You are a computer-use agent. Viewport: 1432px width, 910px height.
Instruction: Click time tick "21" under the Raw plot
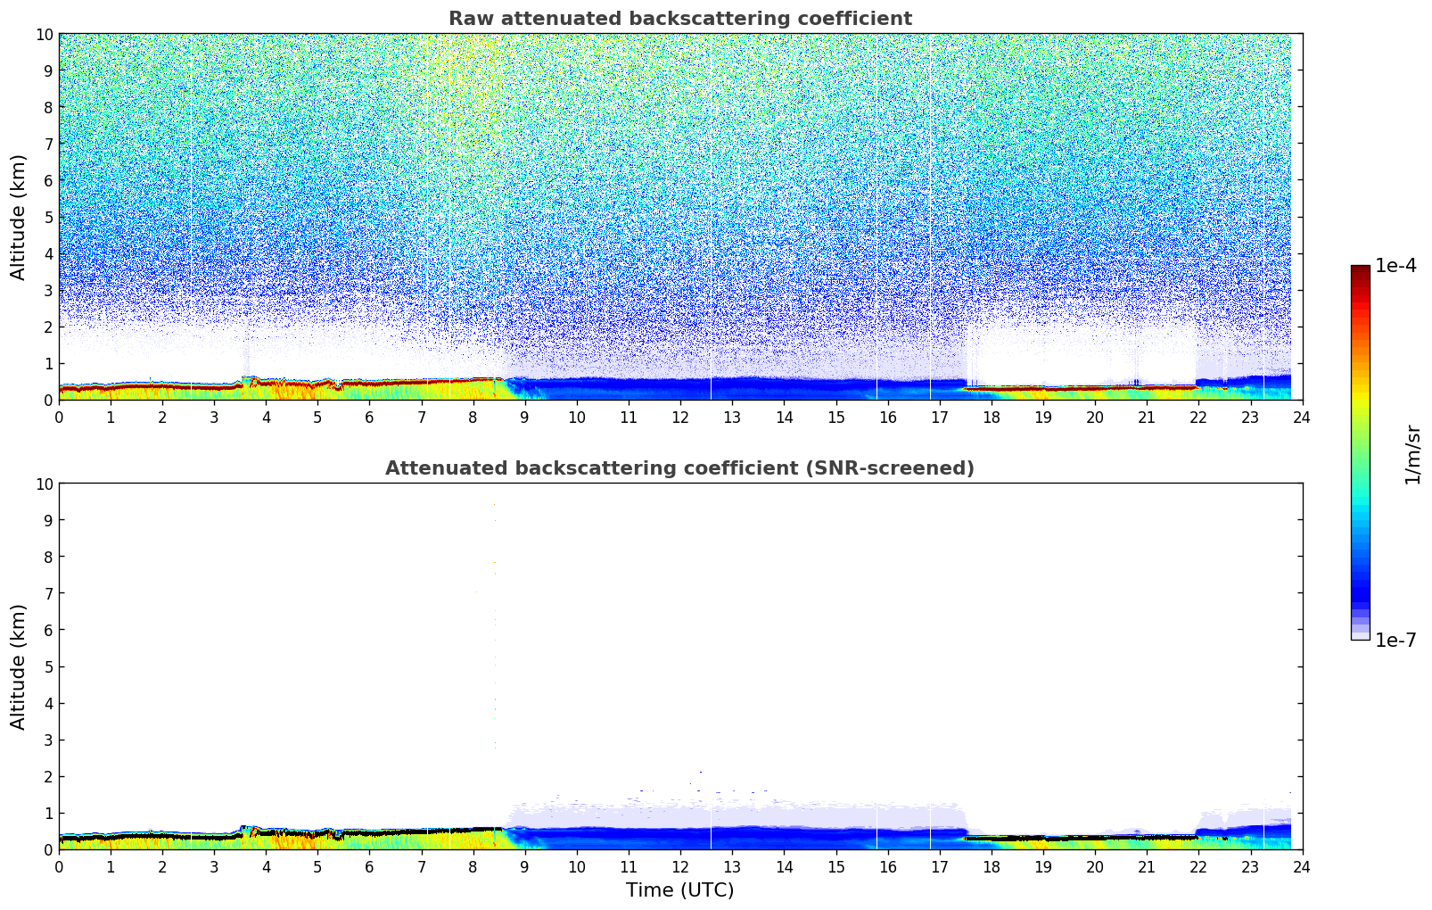coord(1147,418)
